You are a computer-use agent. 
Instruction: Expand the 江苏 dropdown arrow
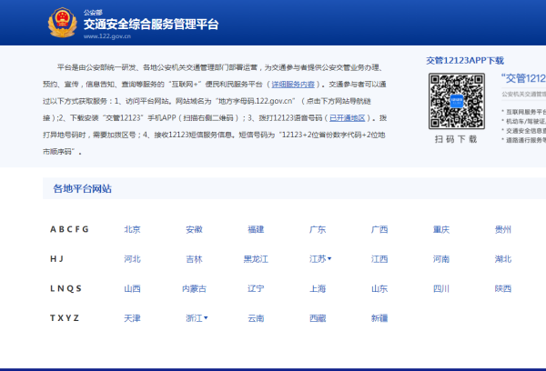[x=329, y=258]
